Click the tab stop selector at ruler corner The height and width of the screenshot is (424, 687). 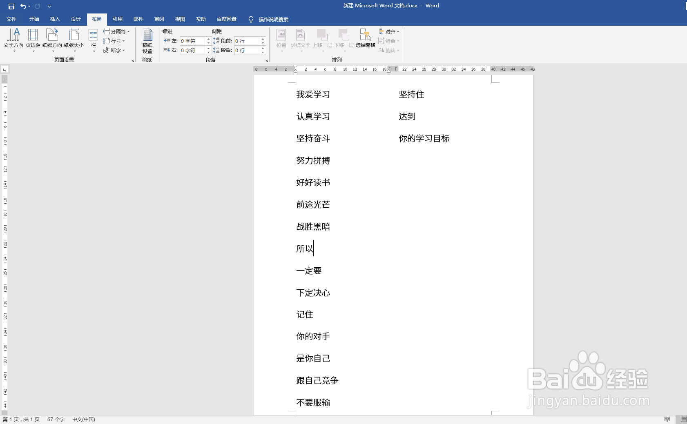pyautogui.click(x=4, y=69)
